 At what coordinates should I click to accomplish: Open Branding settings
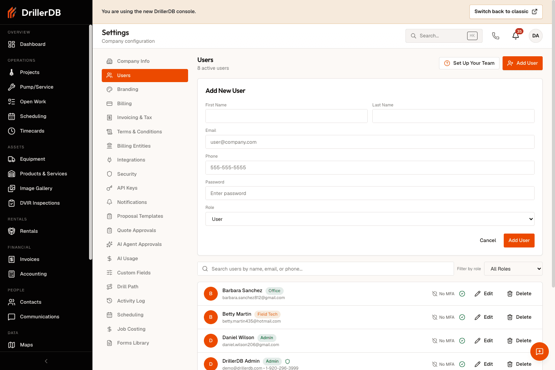point(145,89)
